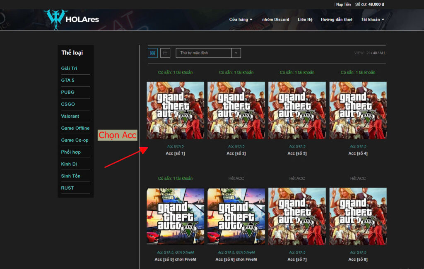Screen dimensions: 424x269
Task: Open the Game Offline category
Action: pyautogui.click(x=75, y=128)
